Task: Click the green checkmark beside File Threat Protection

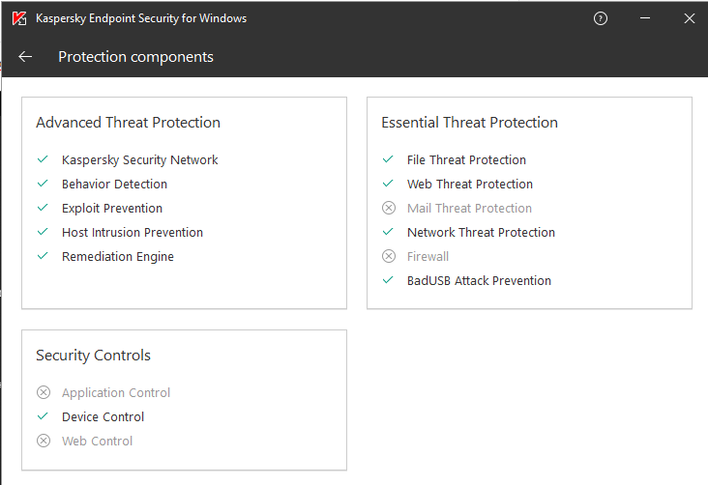Action: tap(388, 159)
